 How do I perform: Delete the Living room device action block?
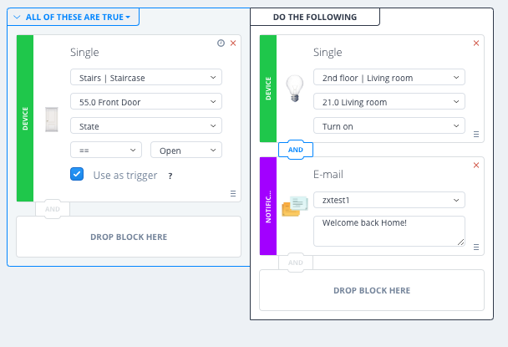(x=476, y=43)
